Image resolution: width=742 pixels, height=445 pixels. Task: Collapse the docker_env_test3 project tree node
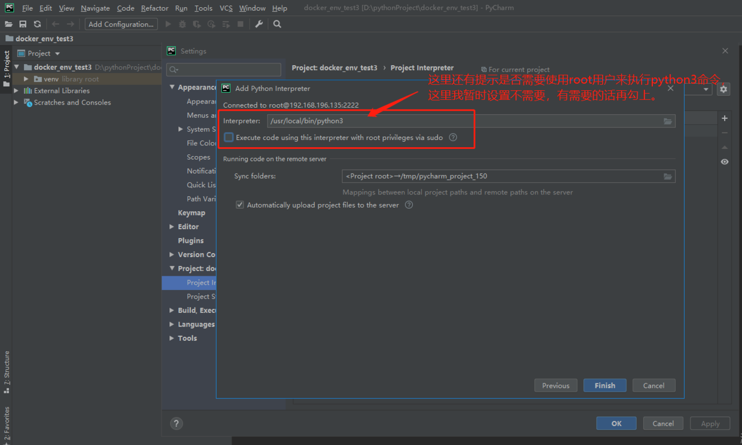(x=17, y=67)
